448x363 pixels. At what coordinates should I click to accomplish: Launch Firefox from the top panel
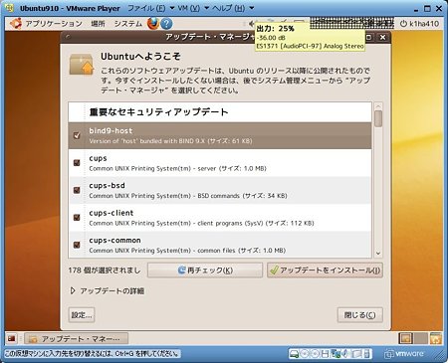tap(153, 24)
